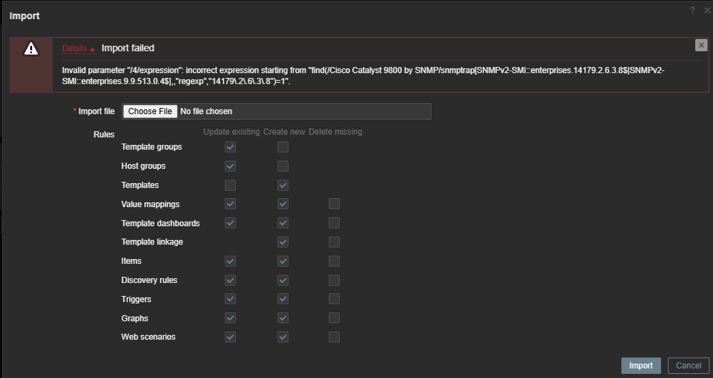The height and width of the screenshot is (378, 713).
Task: Toggle Update existing for Discovery rules
Action: click(230, 280)
